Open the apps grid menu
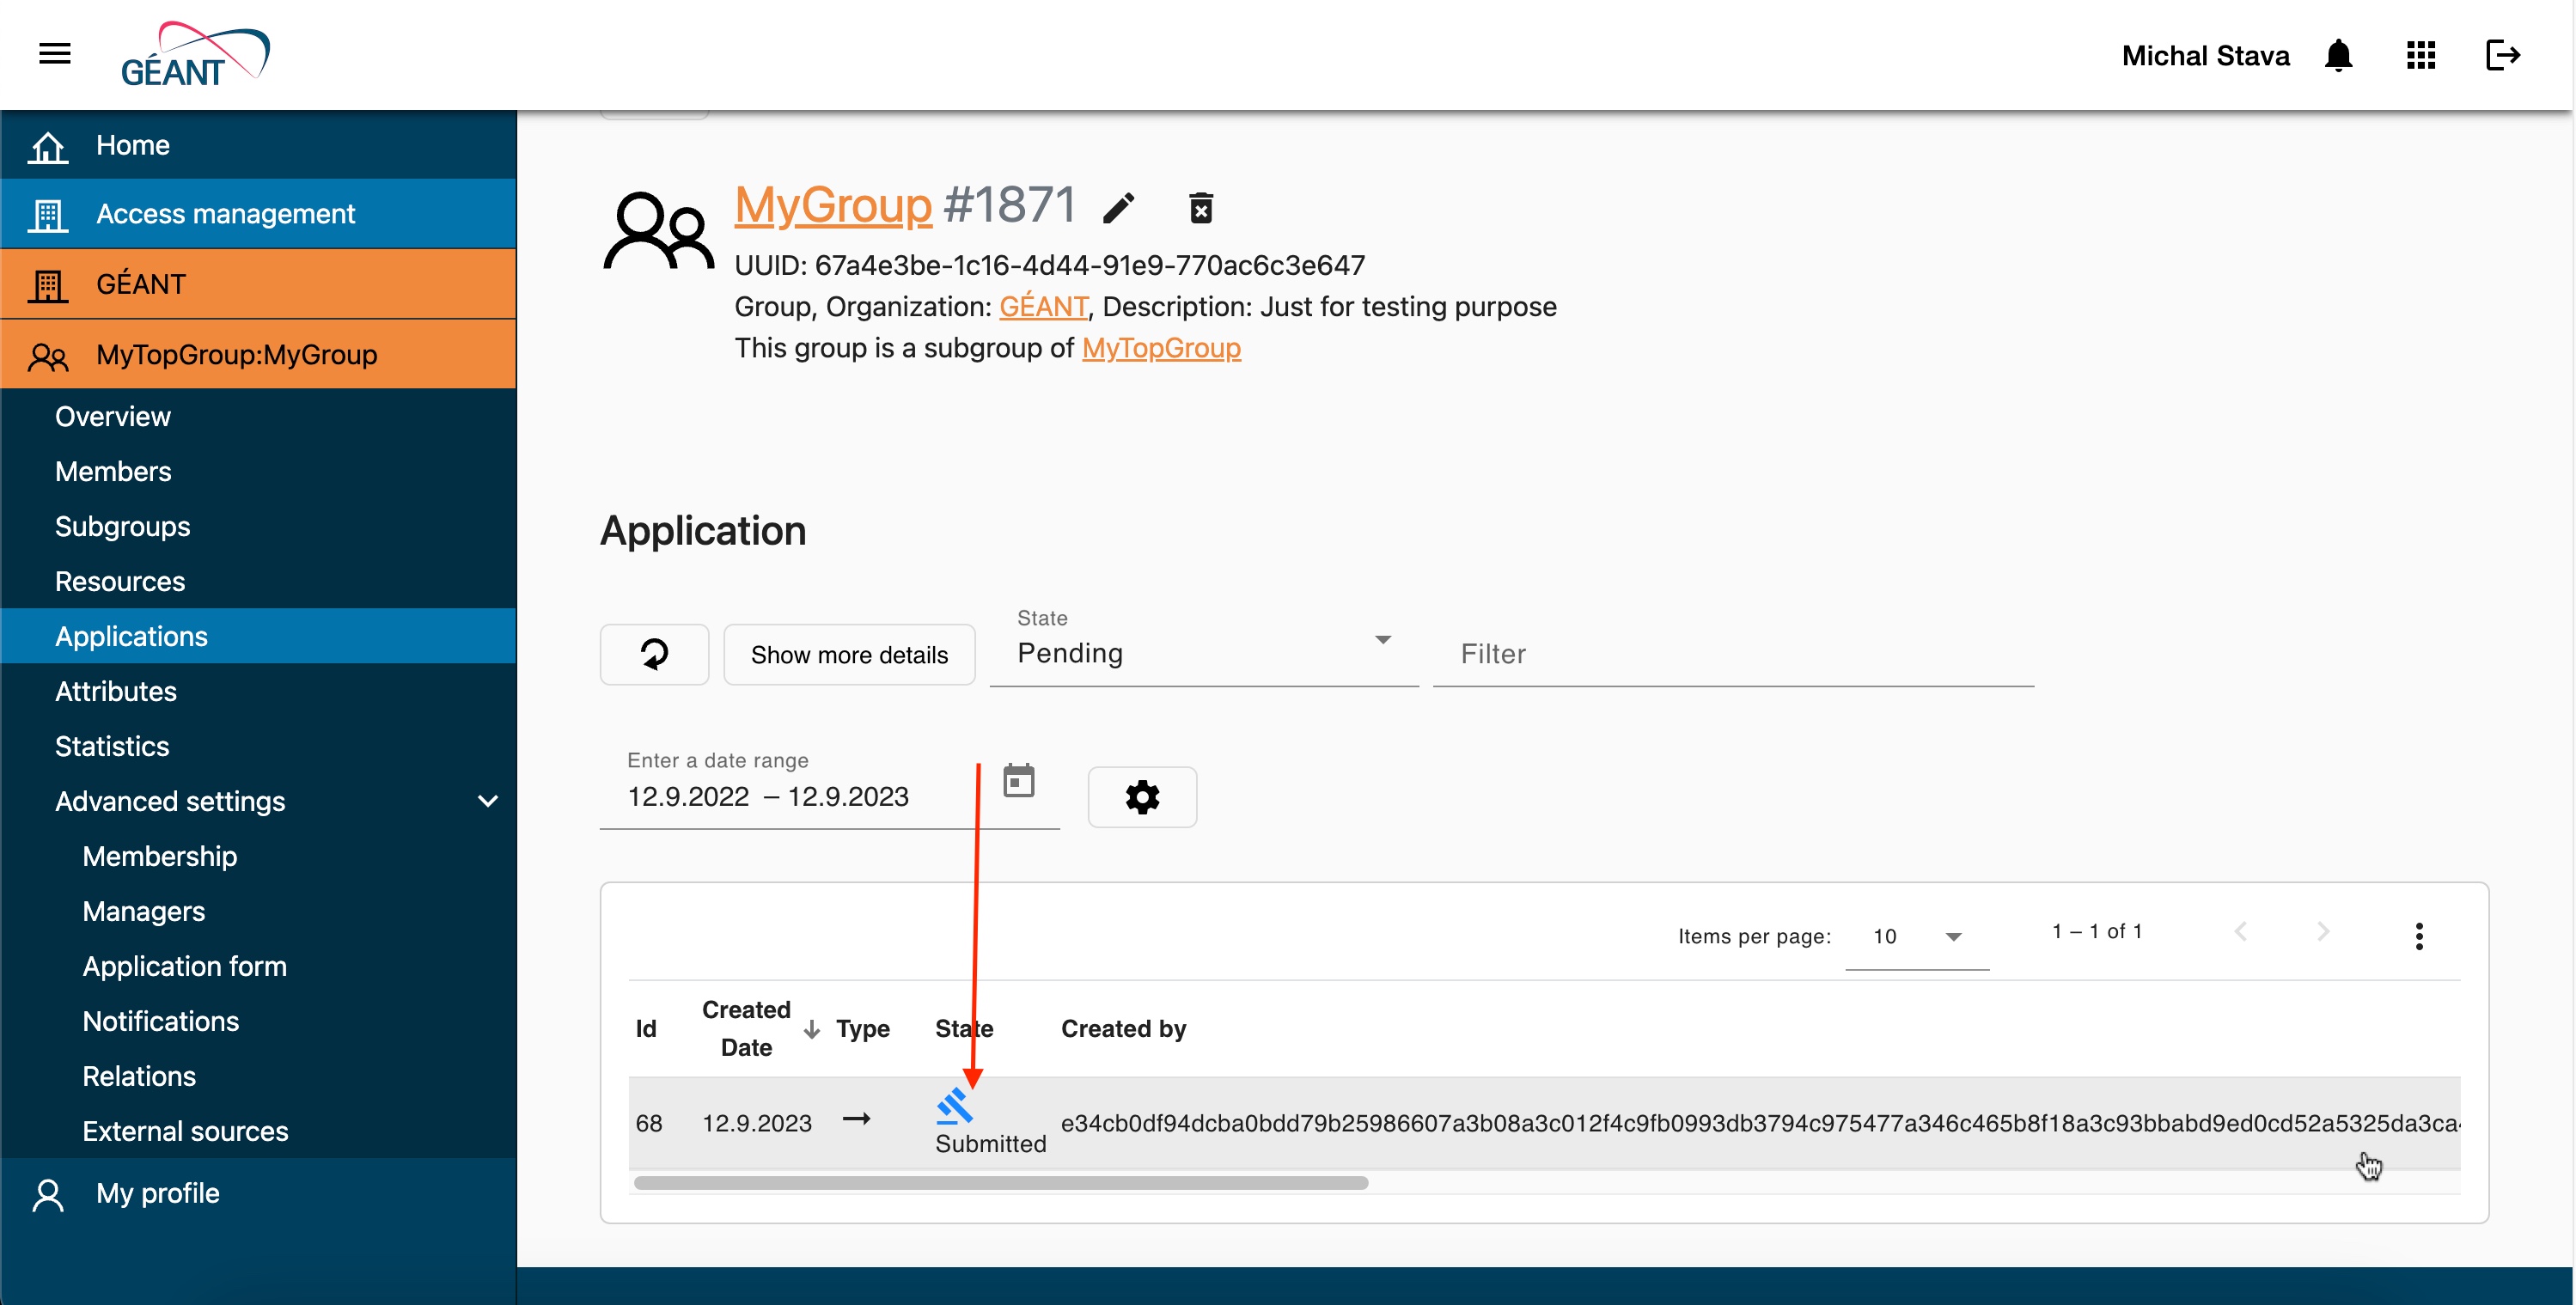2576x1305 pixels. 2420,55
